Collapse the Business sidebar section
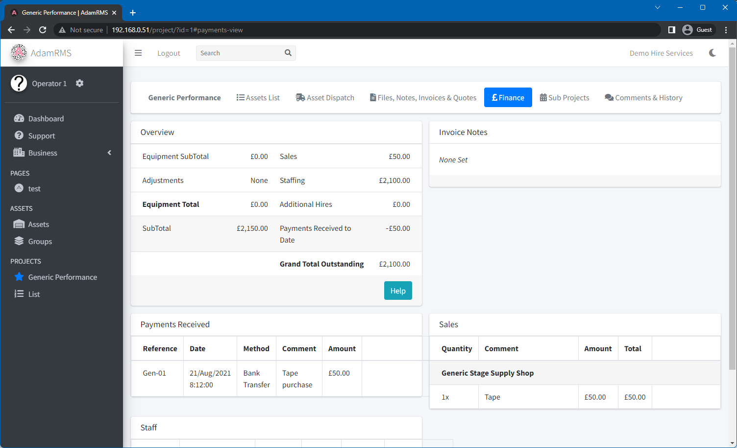The image size is (737, 448). [x=109, y=153]
